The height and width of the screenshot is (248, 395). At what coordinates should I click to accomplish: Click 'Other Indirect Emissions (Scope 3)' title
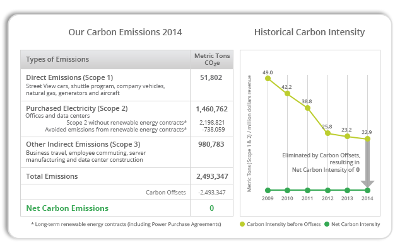pos(83,144)
